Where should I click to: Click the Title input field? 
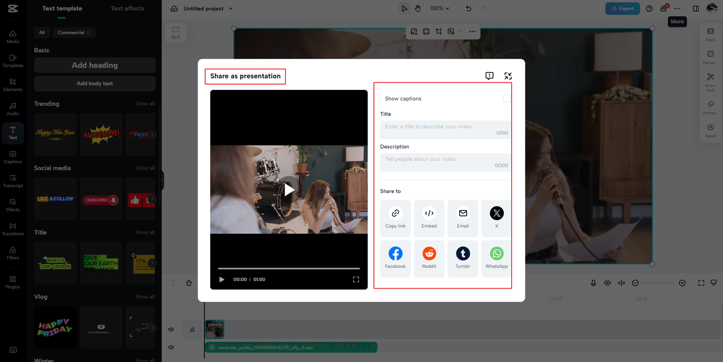coord(446,130)
